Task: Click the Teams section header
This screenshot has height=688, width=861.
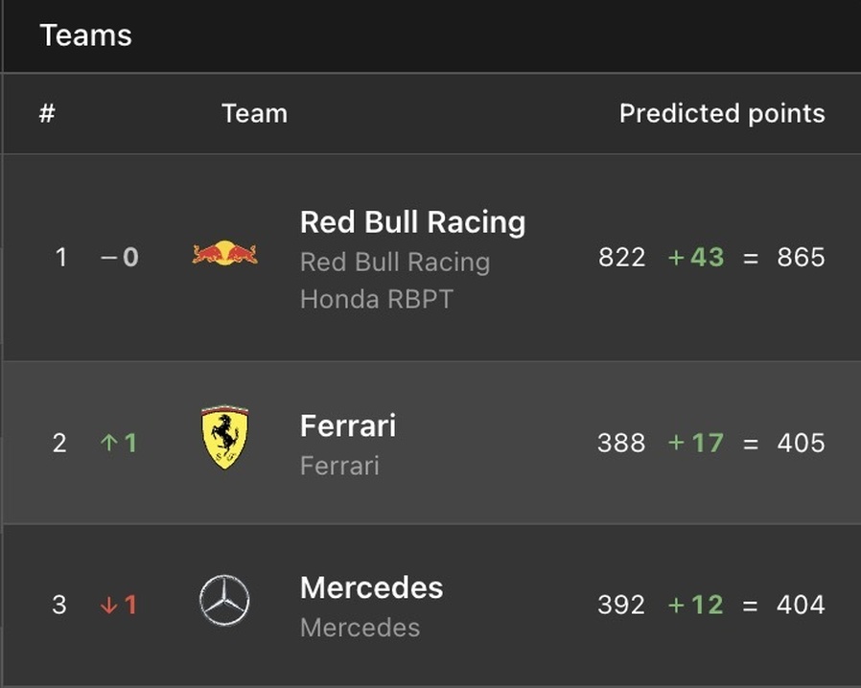Action: click(x=85, y=35)
